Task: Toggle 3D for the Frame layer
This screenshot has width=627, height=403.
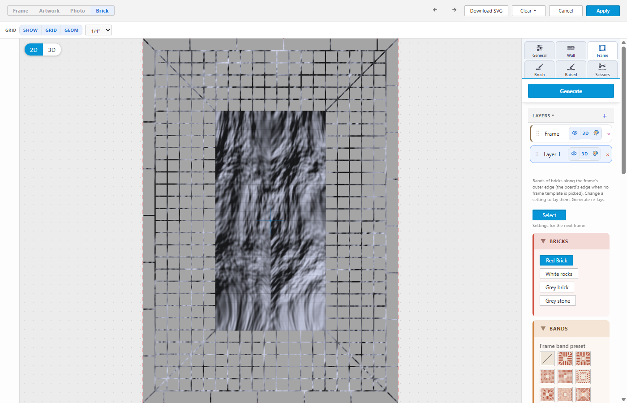Action: [x=585, y=133]
